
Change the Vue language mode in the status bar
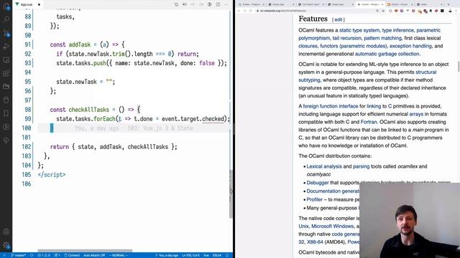point(206,255)
